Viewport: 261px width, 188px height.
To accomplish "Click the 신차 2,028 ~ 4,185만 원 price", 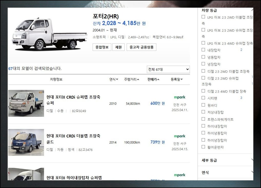I will [x=119, y=23].
